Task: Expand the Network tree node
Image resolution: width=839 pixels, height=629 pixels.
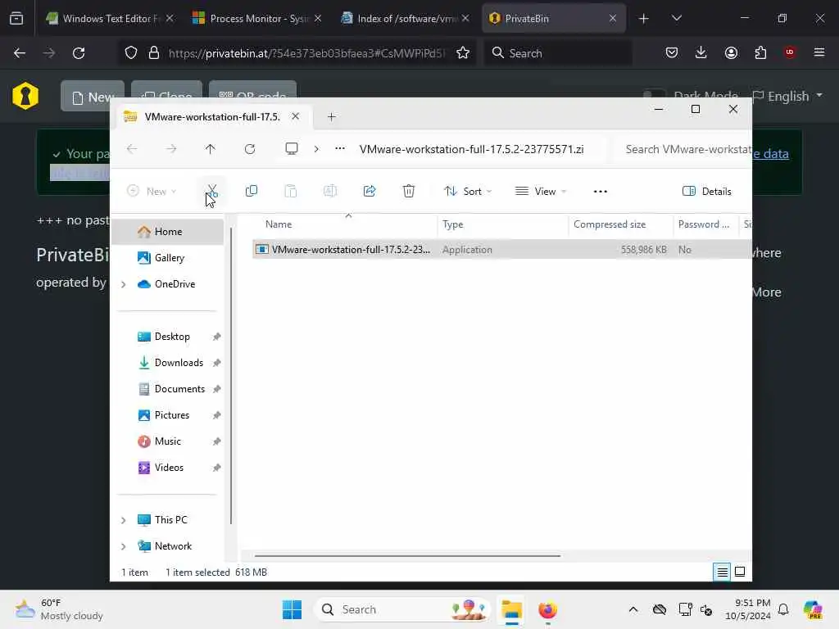Action: (x=124, y=546)
